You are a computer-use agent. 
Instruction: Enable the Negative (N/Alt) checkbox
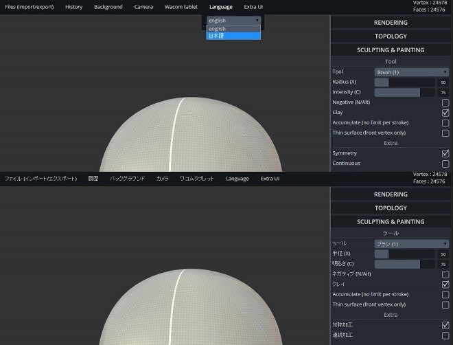445,102
